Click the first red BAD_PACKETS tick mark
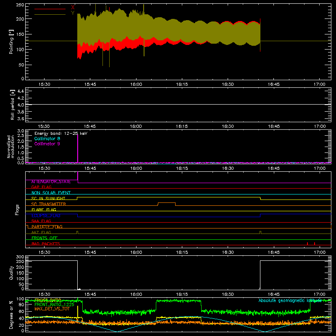336x336 pixels. pos(307,244)
